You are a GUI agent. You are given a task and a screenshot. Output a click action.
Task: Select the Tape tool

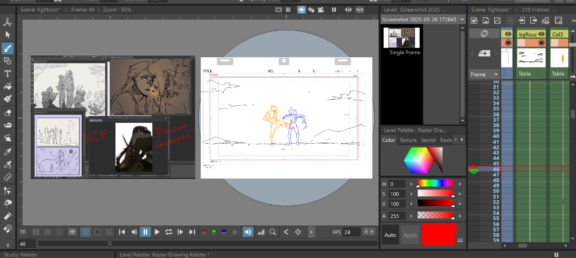(7, 125)
